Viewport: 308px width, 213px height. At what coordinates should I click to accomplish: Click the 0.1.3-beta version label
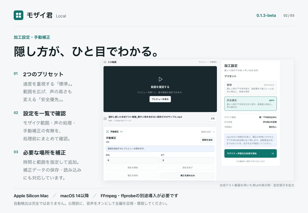266,16
